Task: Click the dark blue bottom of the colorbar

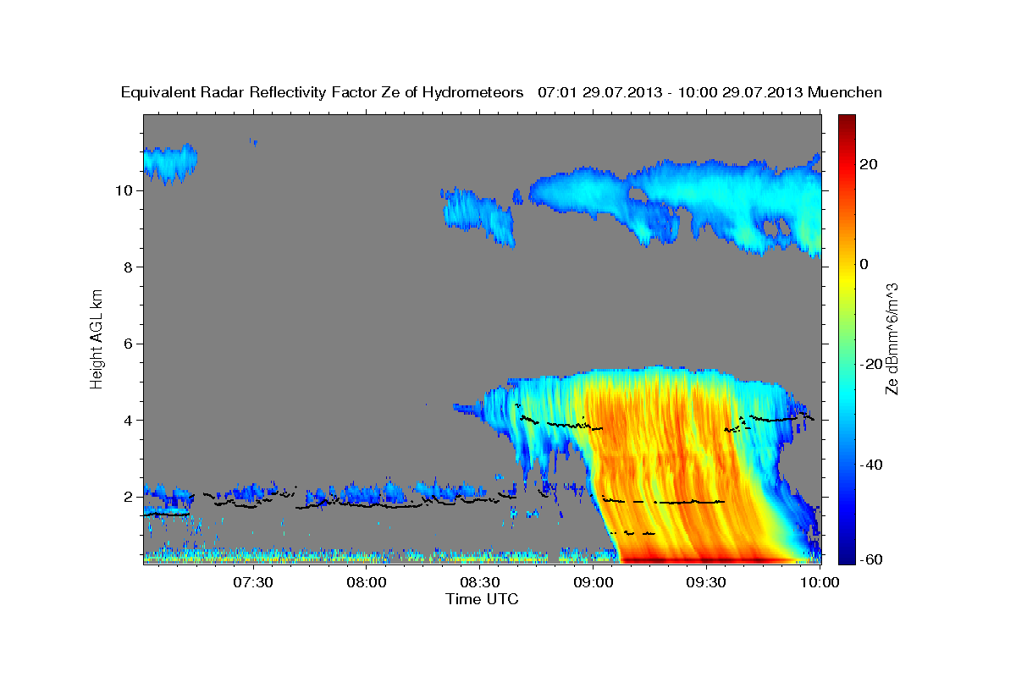Action: [x=846, y=556]
